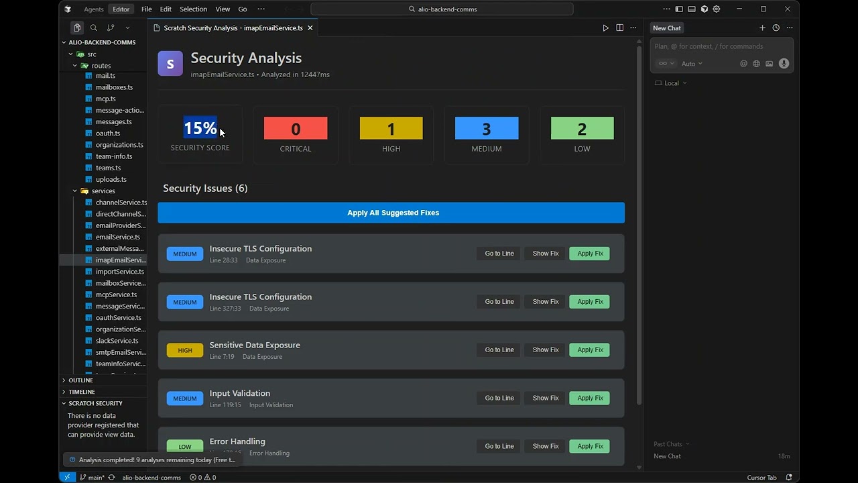The width and height of the screenshot is (858, 483).
Task: Click the web globe icon in chat
Action: click(756, 64)
